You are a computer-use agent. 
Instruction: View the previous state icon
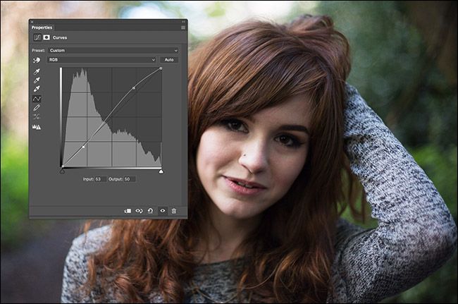(139, 211)
